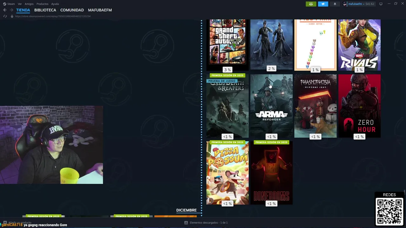Open the two-swordsmen game cover
Image resolution: width=406 pixels, height=228 pixels.
pyautogui.click(x=272, y=44)
